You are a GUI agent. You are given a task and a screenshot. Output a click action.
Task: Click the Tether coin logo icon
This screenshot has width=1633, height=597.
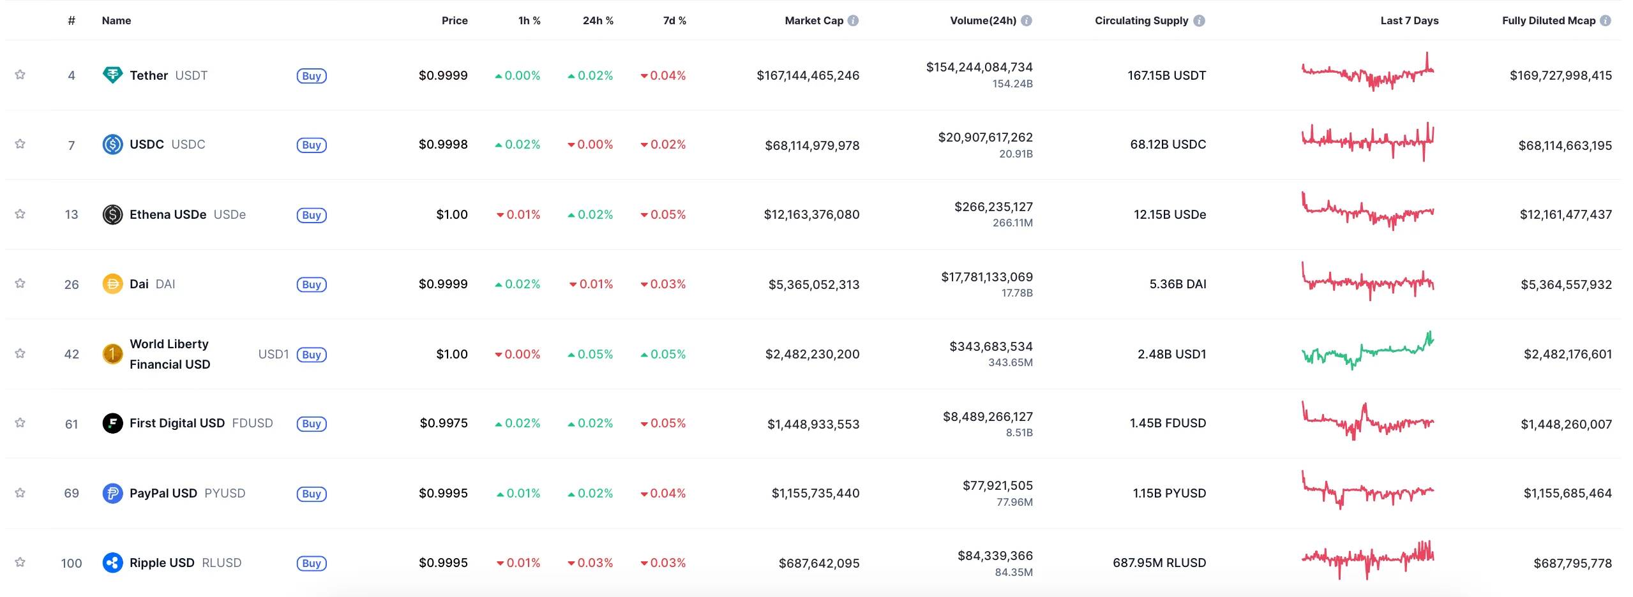pos(112,75)
